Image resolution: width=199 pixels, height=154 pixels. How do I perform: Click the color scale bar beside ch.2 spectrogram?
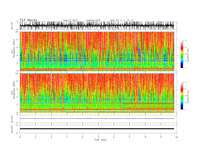182,96
